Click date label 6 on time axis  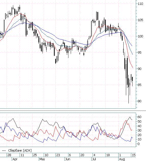coord(70,155)
